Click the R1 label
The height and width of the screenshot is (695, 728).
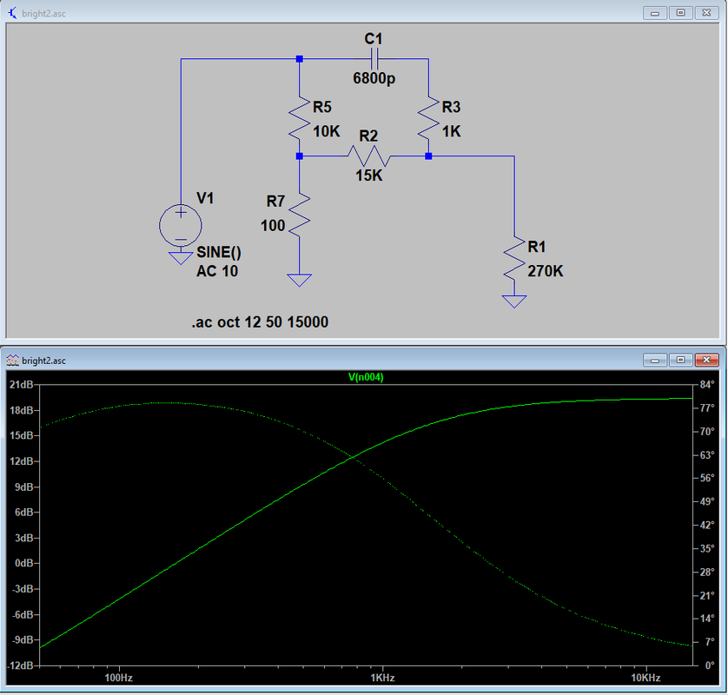(536, 247)
